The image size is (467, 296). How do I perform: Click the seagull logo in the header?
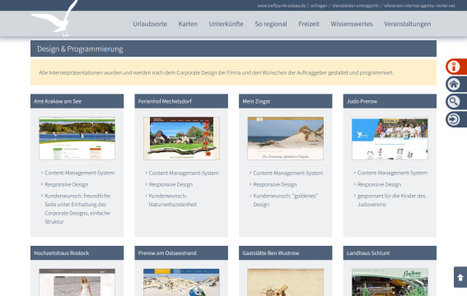[x=54, y=18]
